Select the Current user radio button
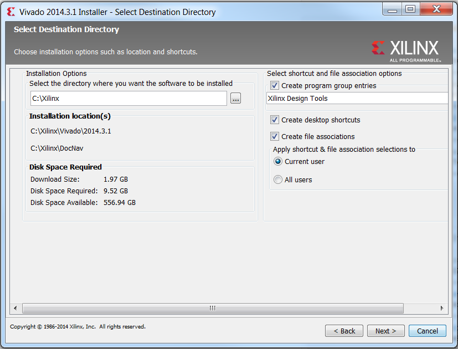 (278, 161)
